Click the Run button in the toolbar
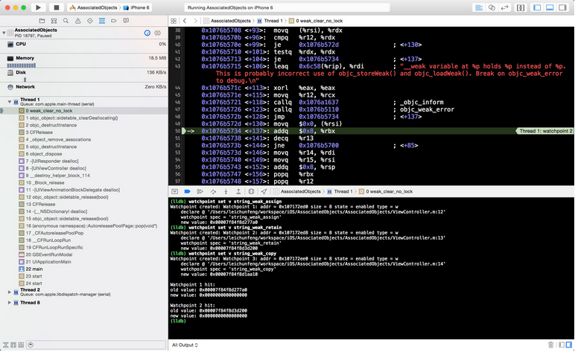Image resolution: width=575 pixels, height=352 pixels. 39,7
